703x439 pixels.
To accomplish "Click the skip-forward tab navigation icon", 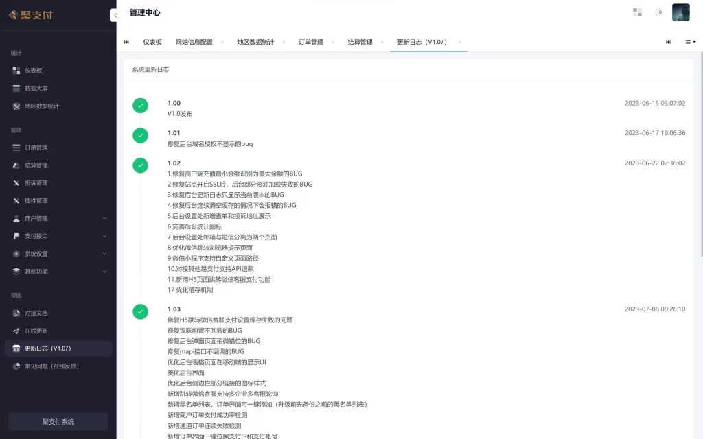I will 667,42.
